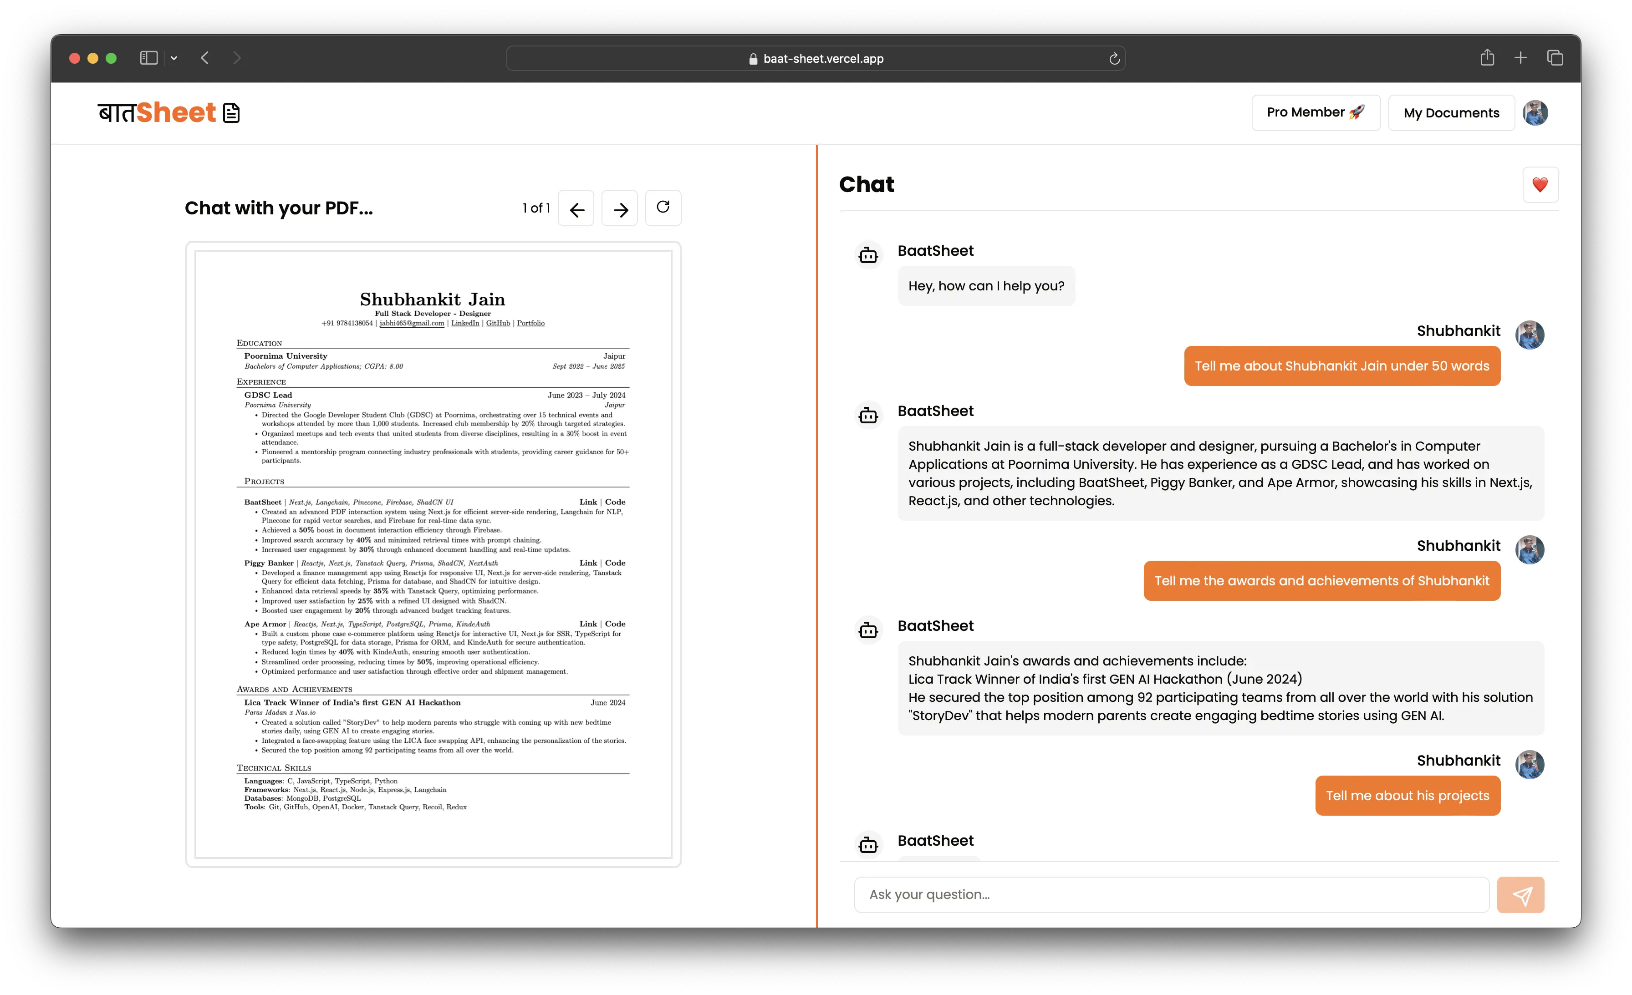
Task: Click user avatar next to projects question
Action: coord(1530,765)
